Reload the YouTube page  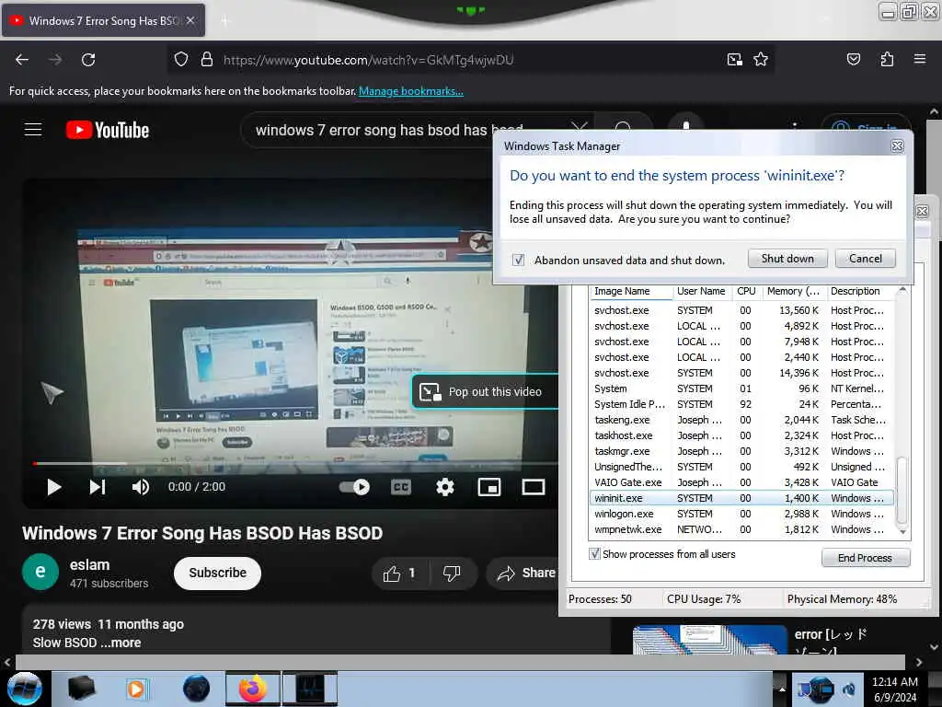(88, 60)
